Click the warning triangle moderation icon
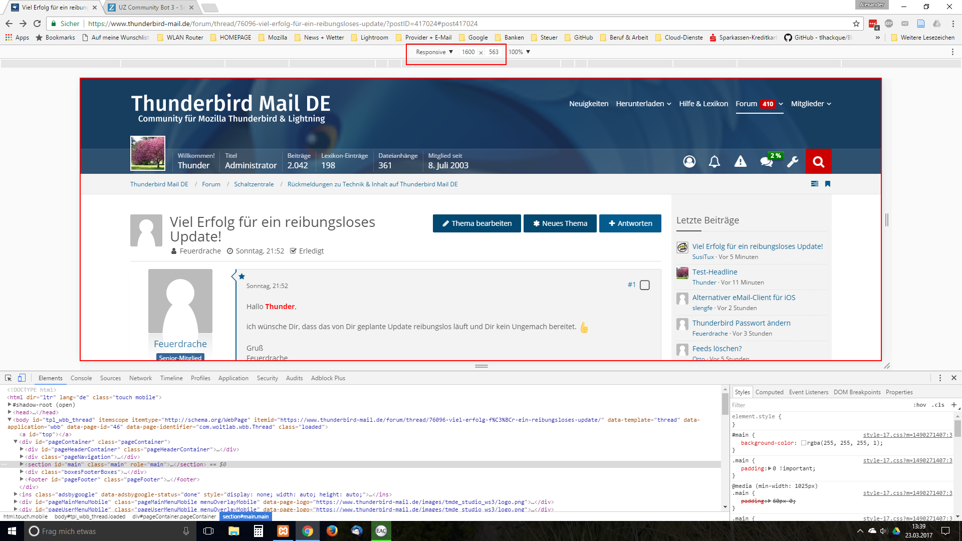 point(740,161)
